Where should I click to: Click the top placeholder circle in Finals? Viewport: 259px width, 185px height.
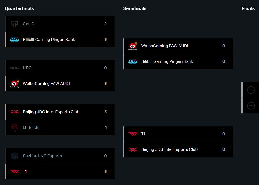[251, 90]
